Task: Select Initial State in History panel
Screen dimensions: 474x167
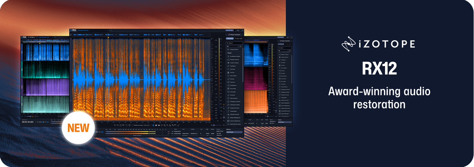Action: (x=234, y=132)
